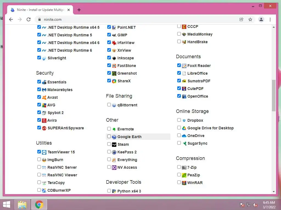
Task: Click the RealVNC Server label
Action: coord(62,168)
